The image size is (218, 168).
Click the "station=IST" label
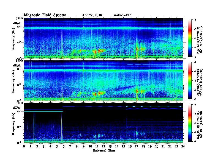122,15
